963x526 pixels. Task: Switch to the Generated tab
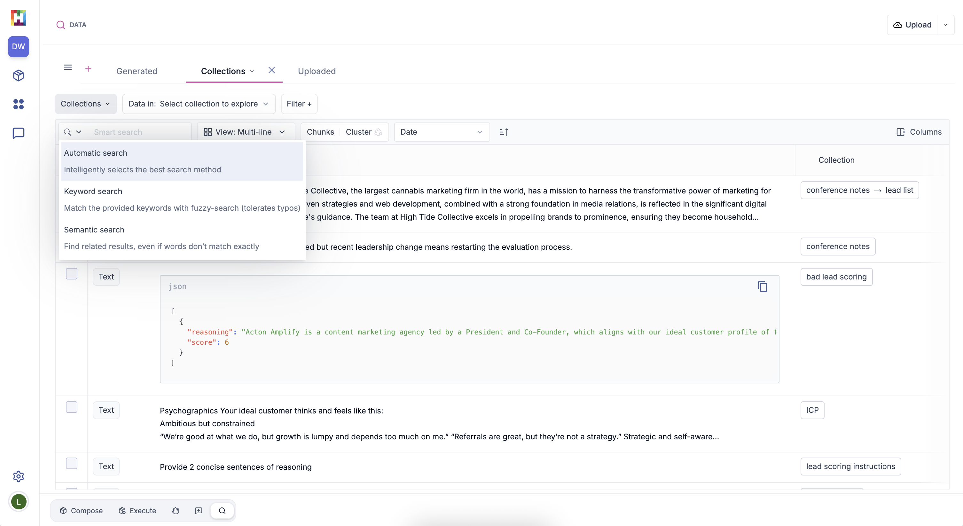[137, 71]
